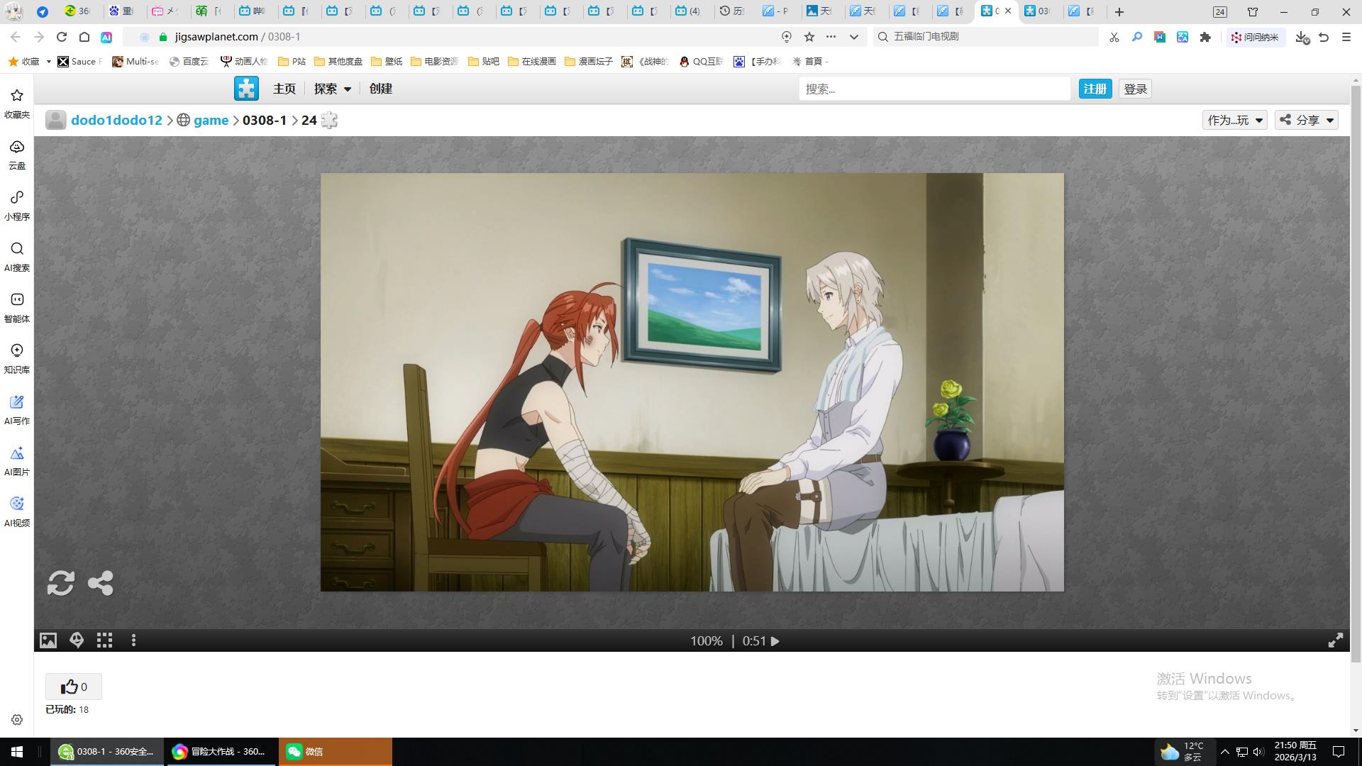Open the dodo1dodo12 profile link

click(116, 120)
